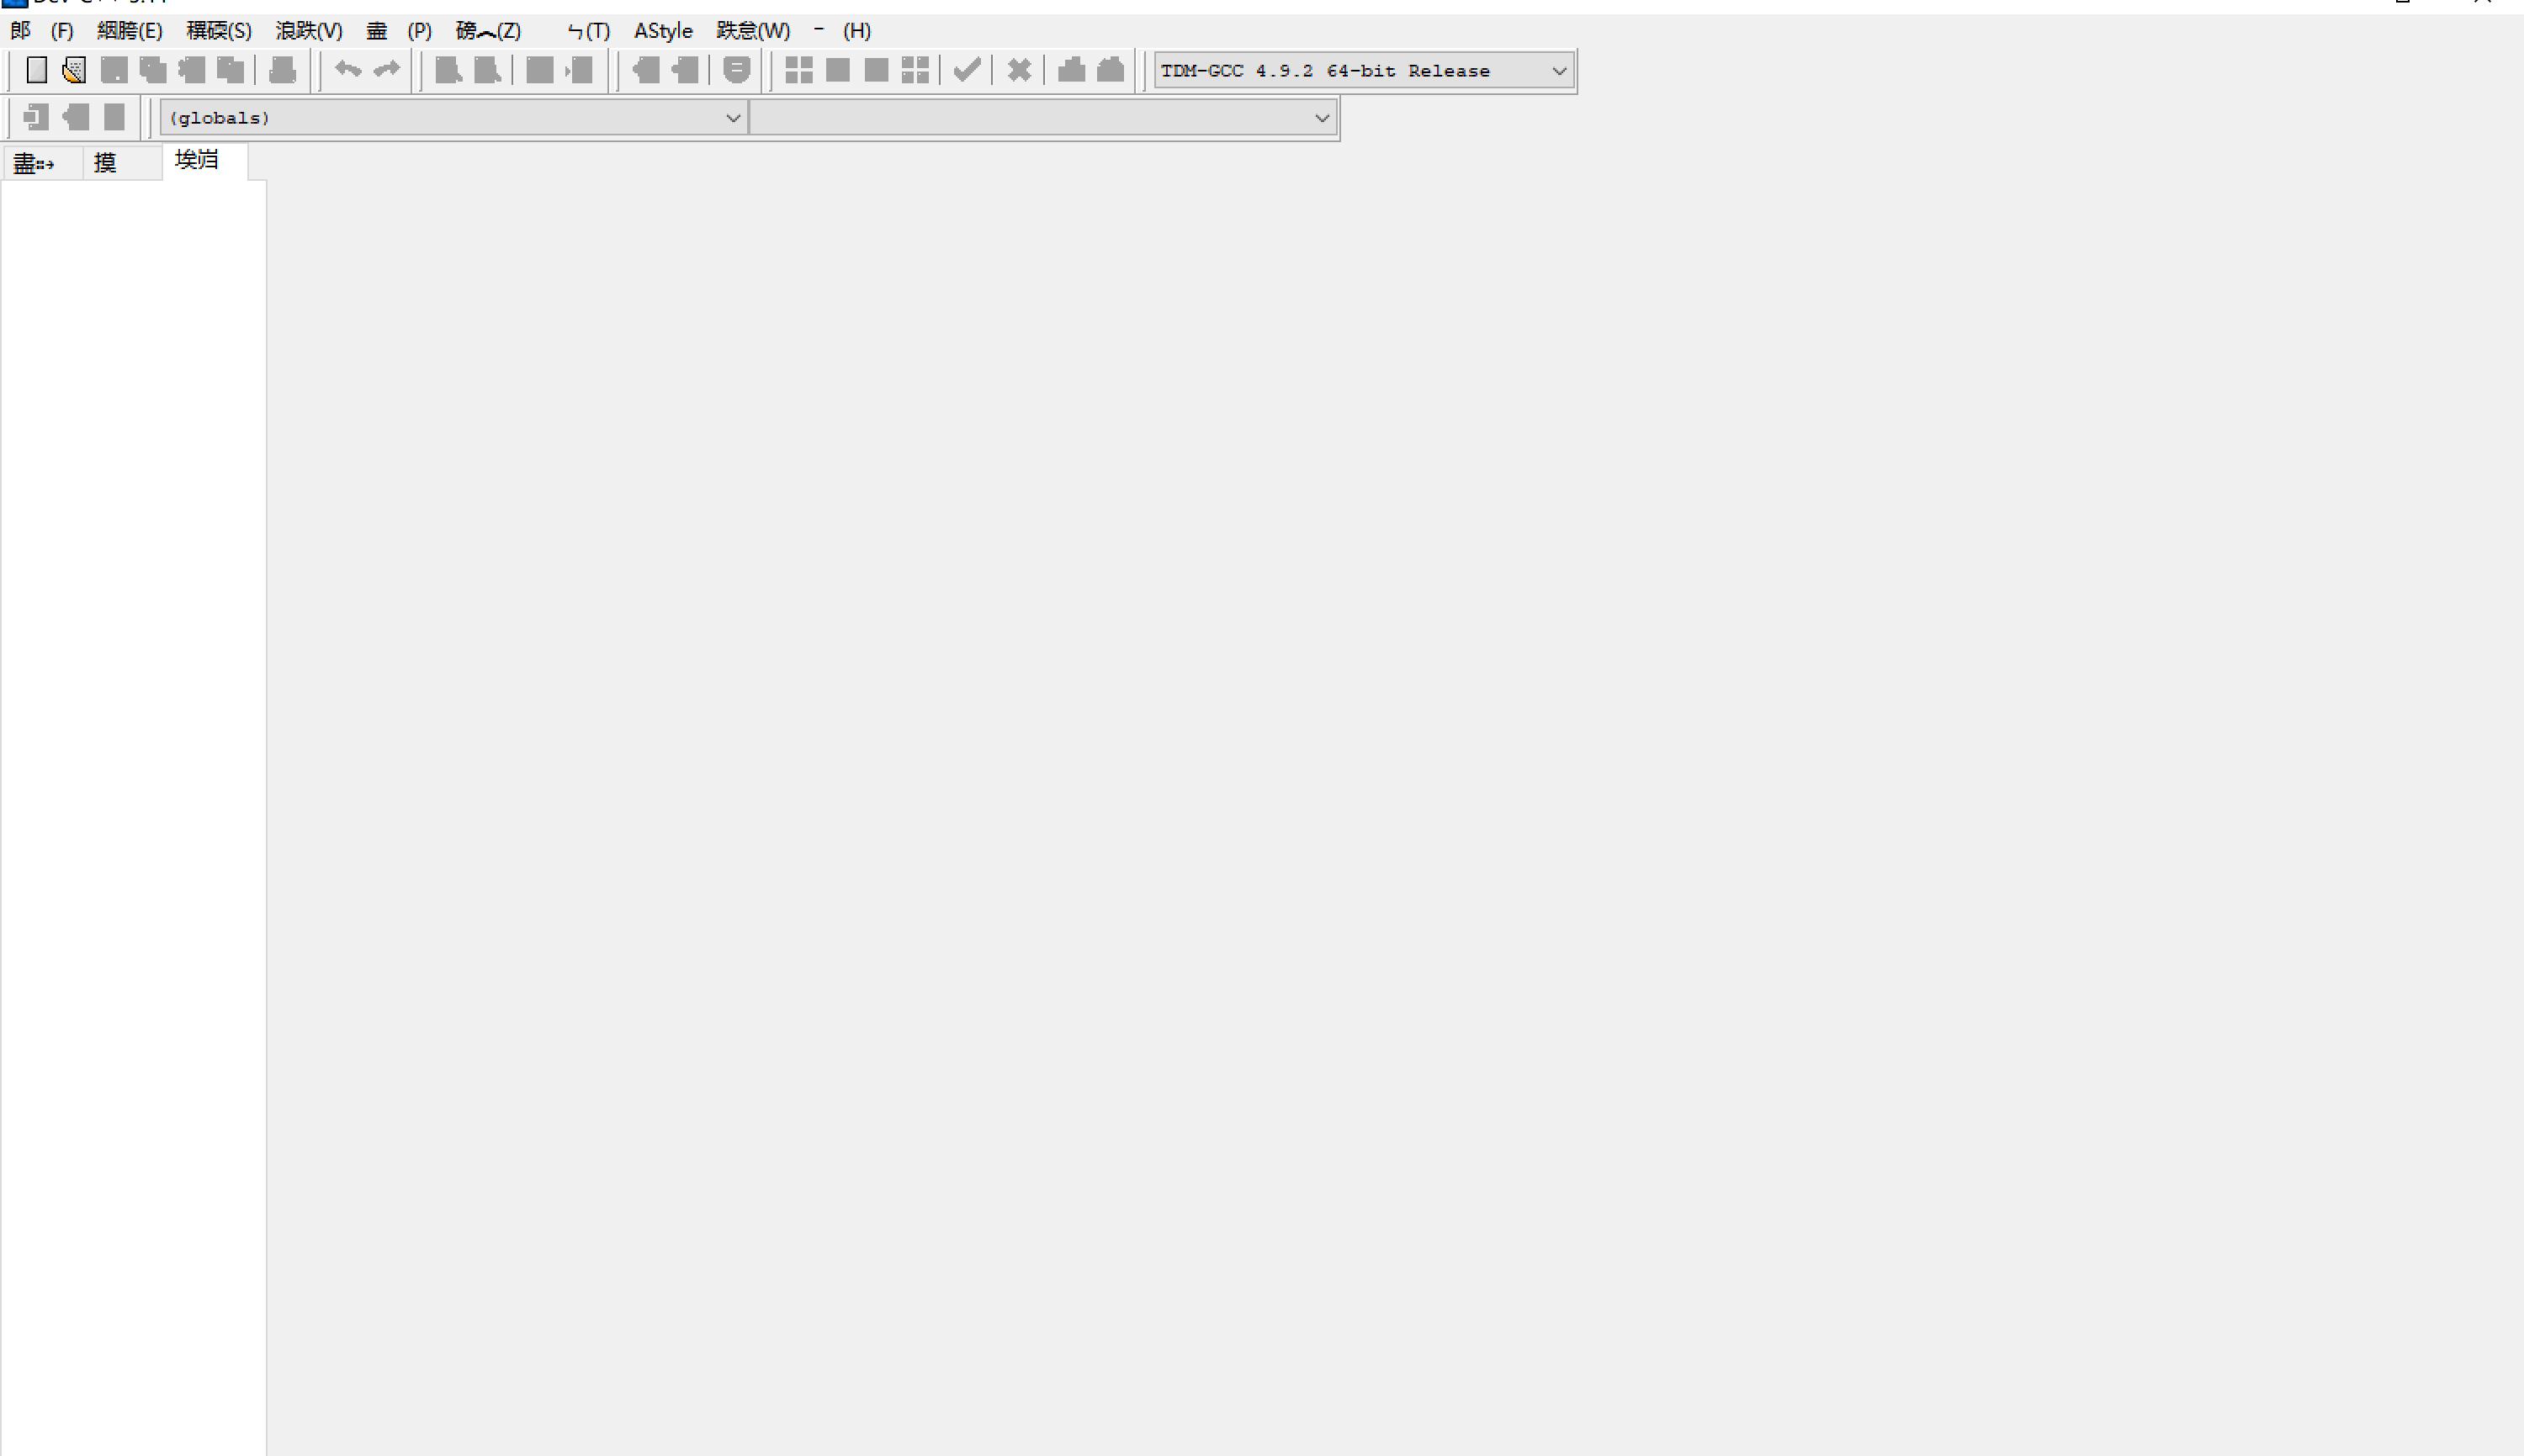2524x1456 pixels.
Task: Click the Debug checkmark icon
Action: pyautogui.click(x=967, y=70)
